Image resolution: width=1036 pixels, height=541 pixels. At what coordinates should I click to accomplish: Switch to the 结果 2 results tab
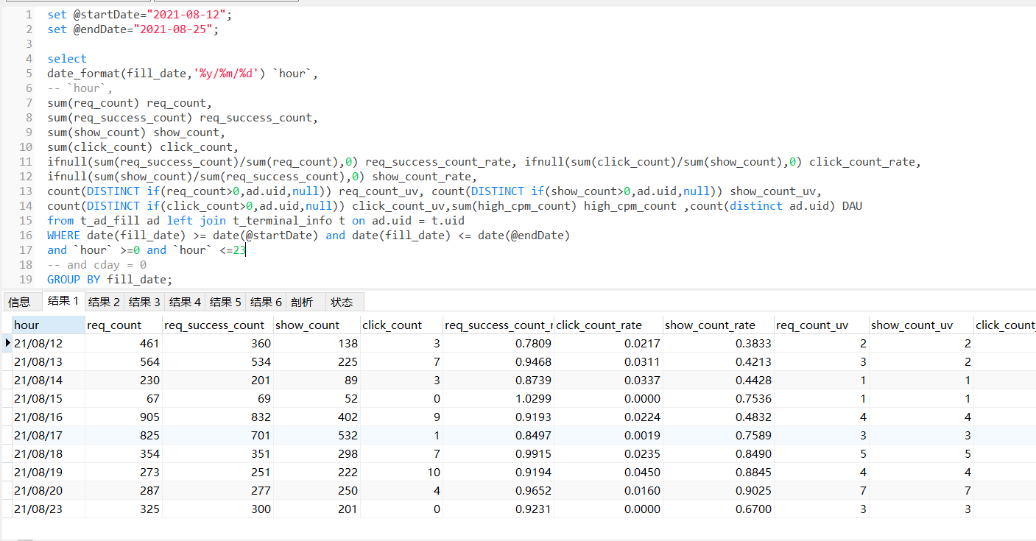click(104, 302)
